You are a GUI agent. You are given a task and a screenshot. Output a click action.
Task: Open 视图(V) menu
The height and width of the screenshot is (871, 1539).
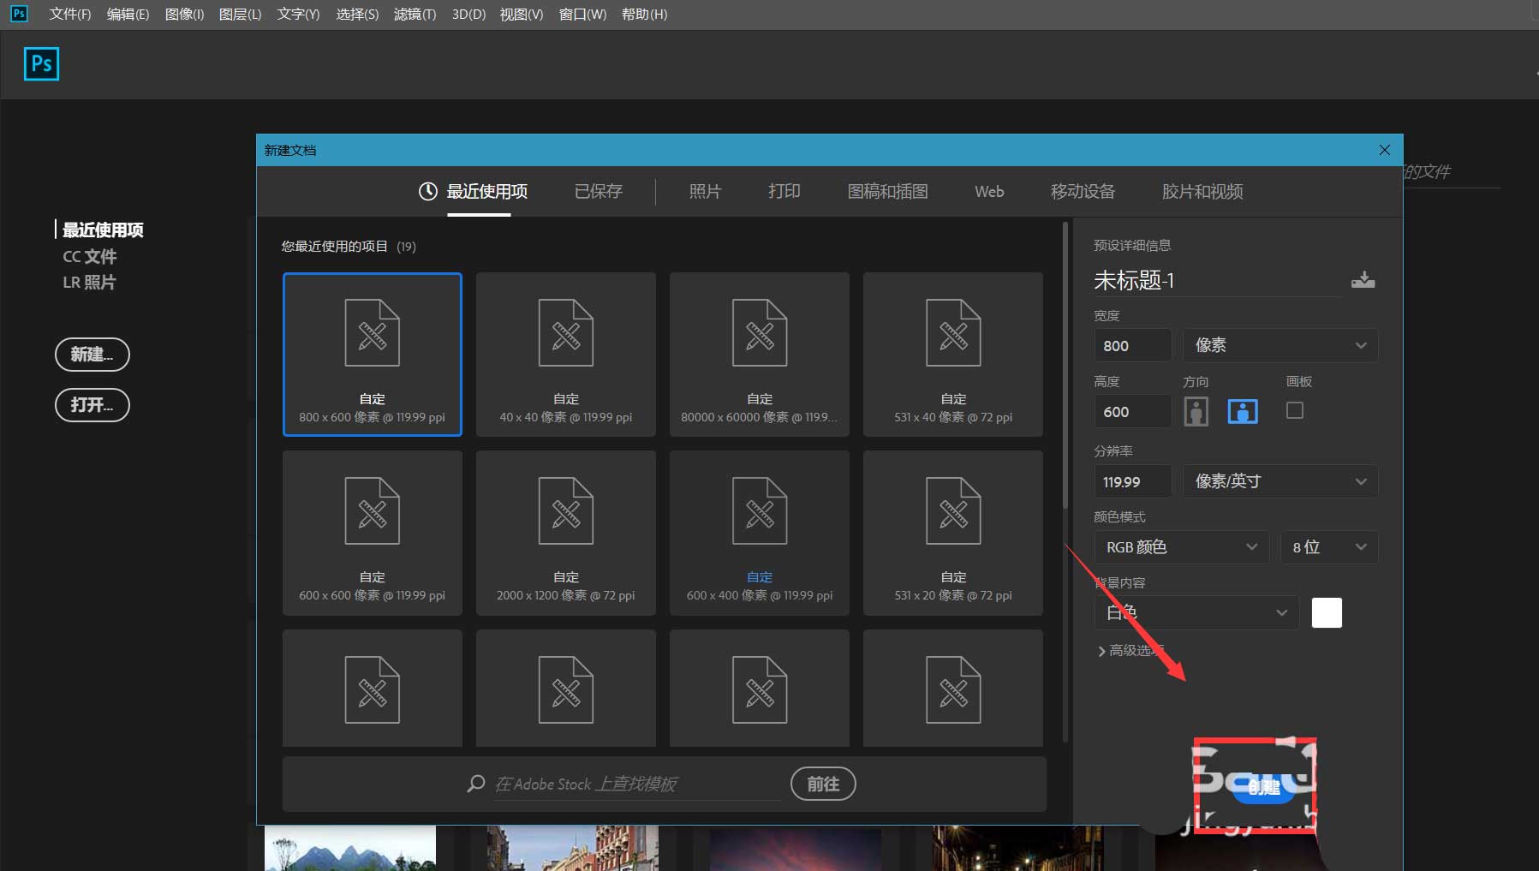point(522,14)
